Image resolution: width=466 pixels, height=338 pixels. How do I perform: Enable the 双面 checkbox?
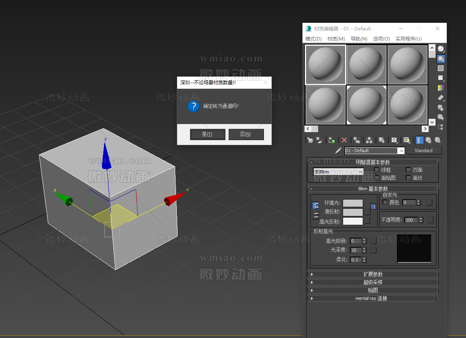[409, 169]
